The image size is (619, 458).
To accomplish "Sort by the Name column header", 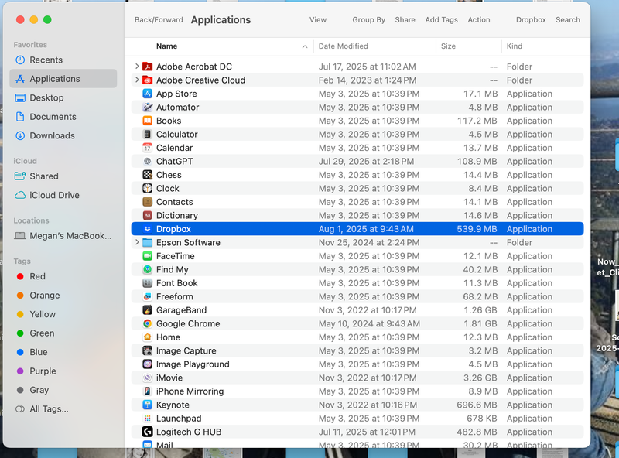I will 166,46.
